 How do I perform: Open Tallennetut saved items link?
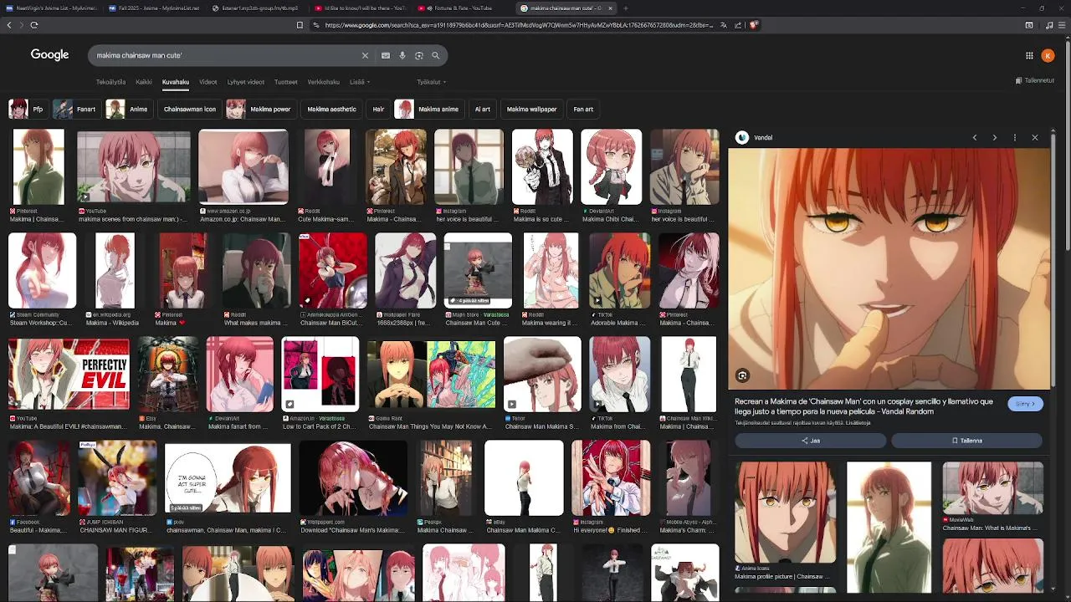tap(1035, 81)
